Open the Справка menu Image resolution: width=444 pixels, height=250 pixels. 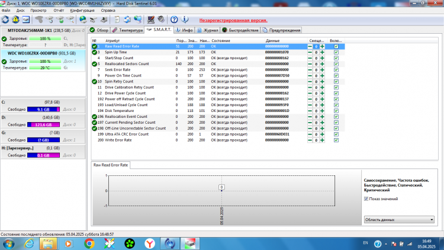(x=108, y=11)
